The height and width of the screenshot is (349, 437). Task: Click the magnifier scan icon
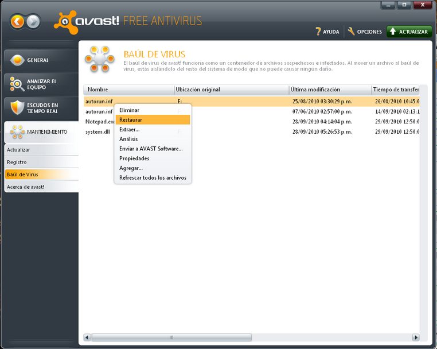click(17, 84)
